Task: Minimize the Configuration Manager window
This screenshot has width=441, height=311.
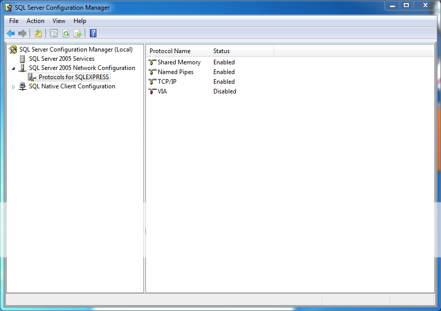Action: [x=393, y=6]
